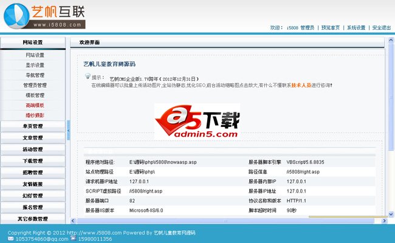
Task: Click the 艺帆儿童教育网源码 heading
Action: (x=109, y=64)
